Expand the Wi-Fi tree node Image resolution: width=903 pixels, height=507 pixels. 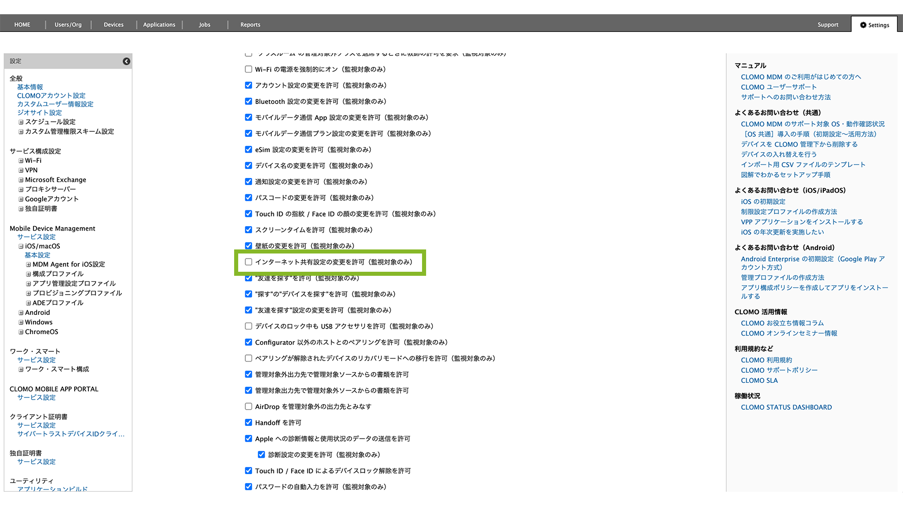(x=21, y=161)
